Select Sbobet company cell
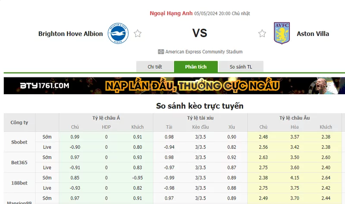The width and height of the screenshot is (345, 204). point(19,142)
